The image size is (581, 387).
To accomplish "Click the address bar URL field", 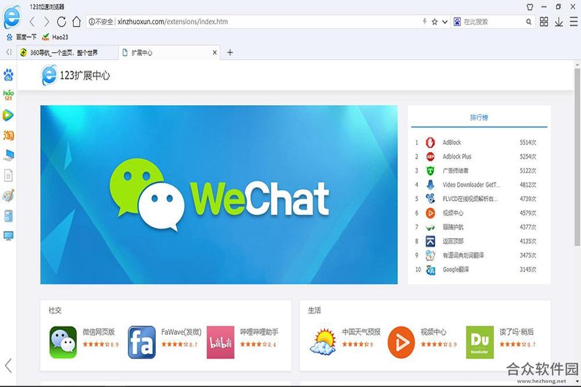I will (269, 22).
